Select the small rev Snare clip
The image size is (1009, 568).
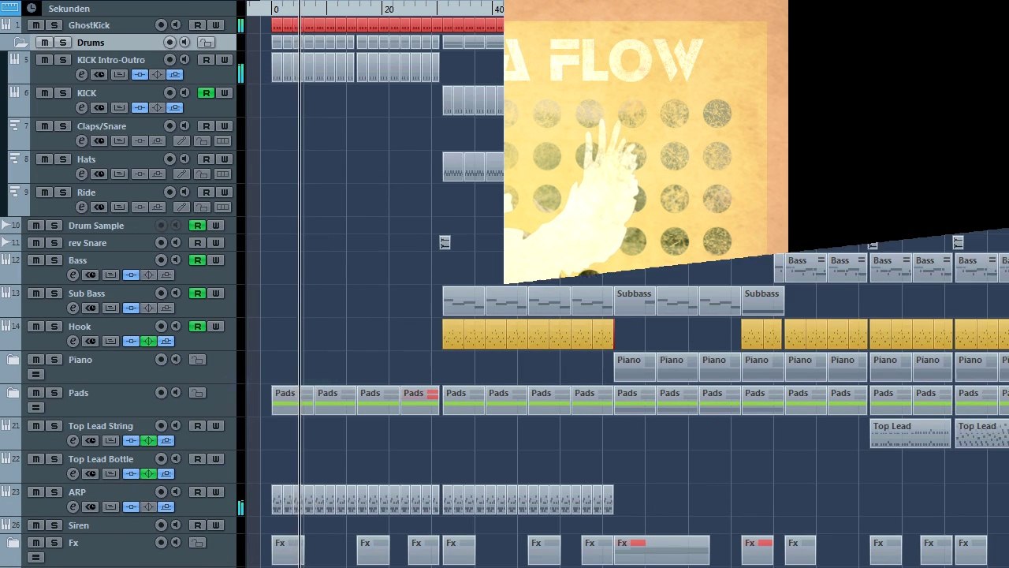(445, 243)
